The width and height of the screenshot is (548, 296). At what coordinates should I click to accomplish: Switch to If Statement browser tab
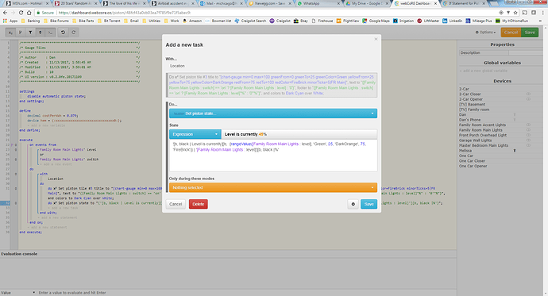click(x=464, y=3)
